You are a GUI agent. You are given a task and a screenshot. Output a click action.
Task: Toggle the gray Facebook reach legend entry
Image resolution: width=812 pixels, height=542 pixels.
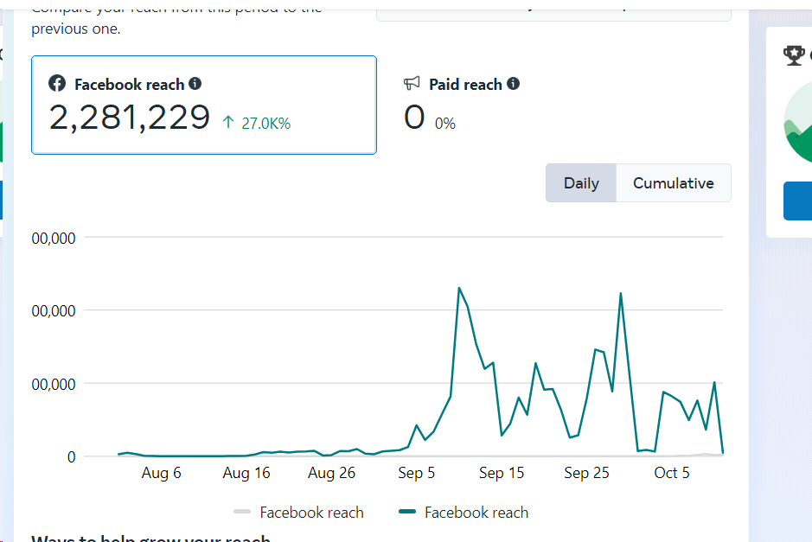299,513
